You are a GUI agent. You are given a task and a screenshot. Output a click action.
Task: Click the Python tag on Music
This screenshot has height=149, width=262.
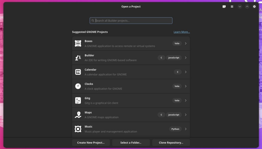point(175,129)
